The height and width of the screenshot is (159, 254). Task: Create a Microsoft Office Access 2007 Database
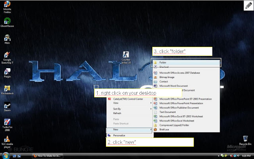coord(186,73)
